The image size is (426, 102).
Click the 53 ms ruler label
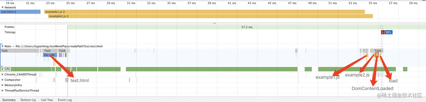[353, 3]
